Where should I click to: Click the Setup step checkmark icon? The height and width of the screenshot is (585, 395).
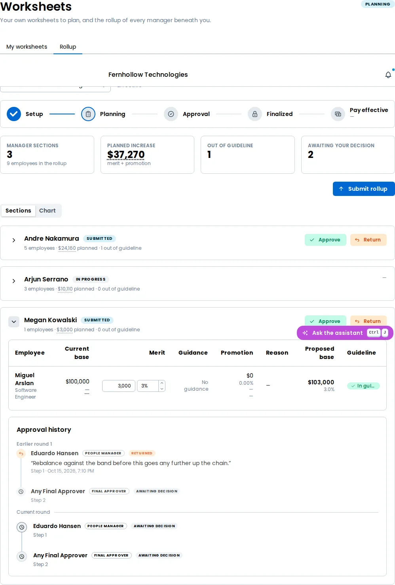(14, 114)
